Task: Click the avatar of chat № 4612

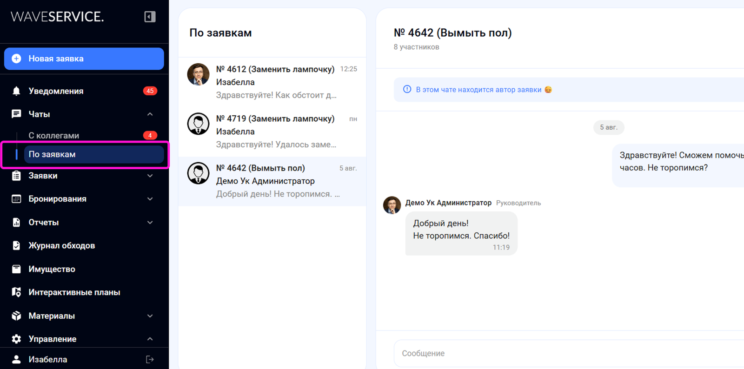Action: [x=198, y=74]
